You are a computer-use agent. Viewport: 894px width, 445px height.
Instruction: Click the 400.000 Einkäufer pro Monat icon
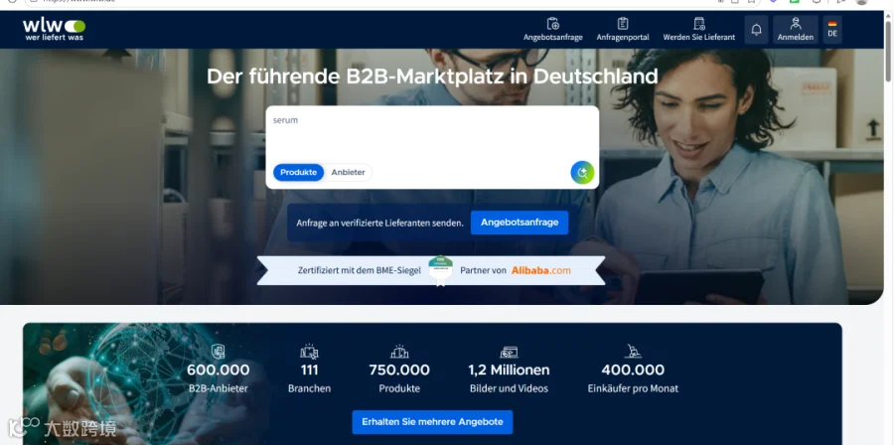point(633,351)
